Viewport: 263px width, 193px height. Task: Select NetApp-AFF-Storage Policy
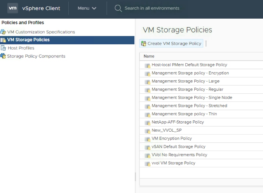pyautogui.click(x=178, y=122)
